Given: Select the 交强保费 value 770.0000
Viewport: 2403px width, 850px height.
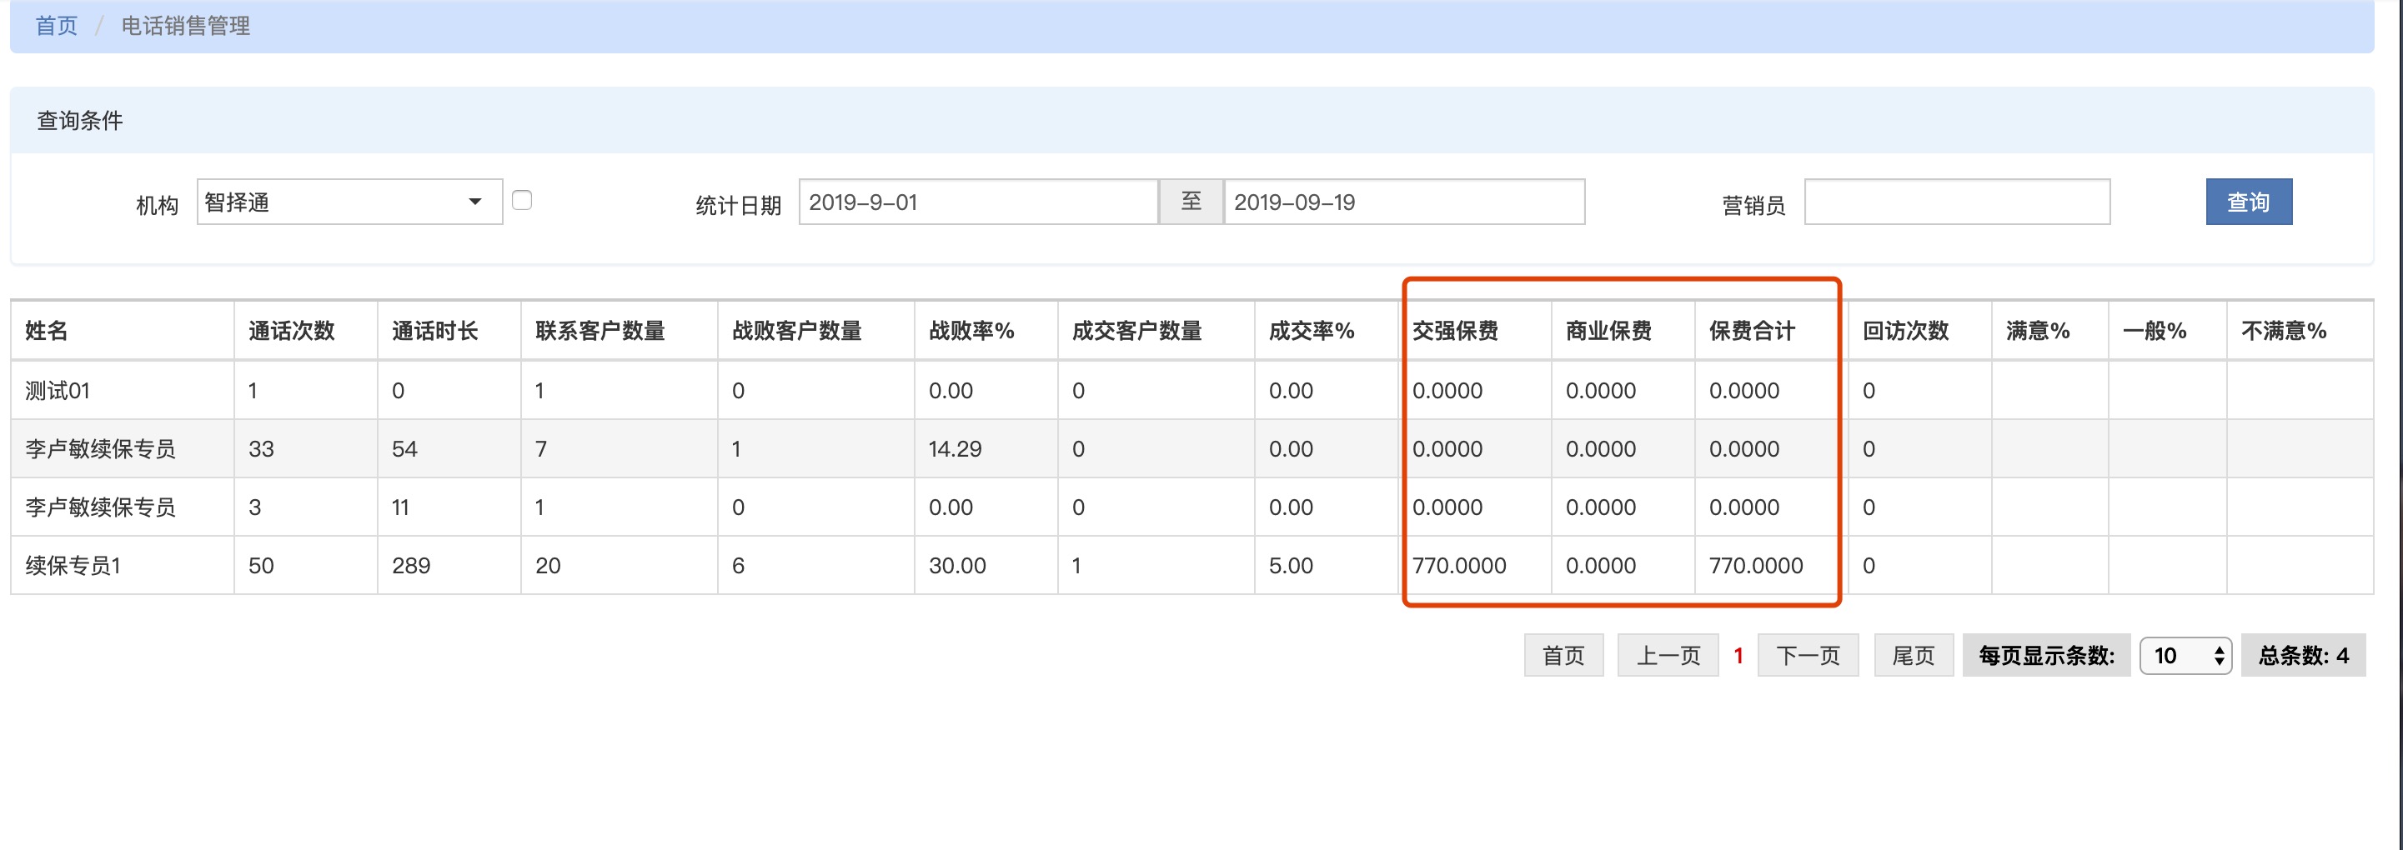Looking at the screenshot, I should click(1459, 565).
